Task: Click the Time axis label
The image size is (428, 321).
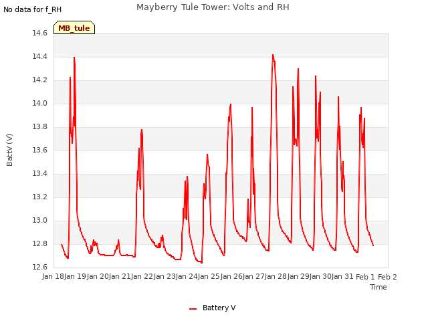Action: (x=379, y=287)
